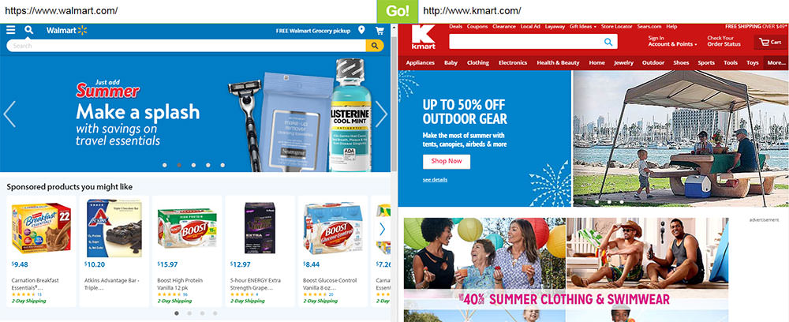Image resolution: width=789 pixels, height=322 pixels.
Task: Open the Walmart hamburger menu
Action: pos(10,30)
